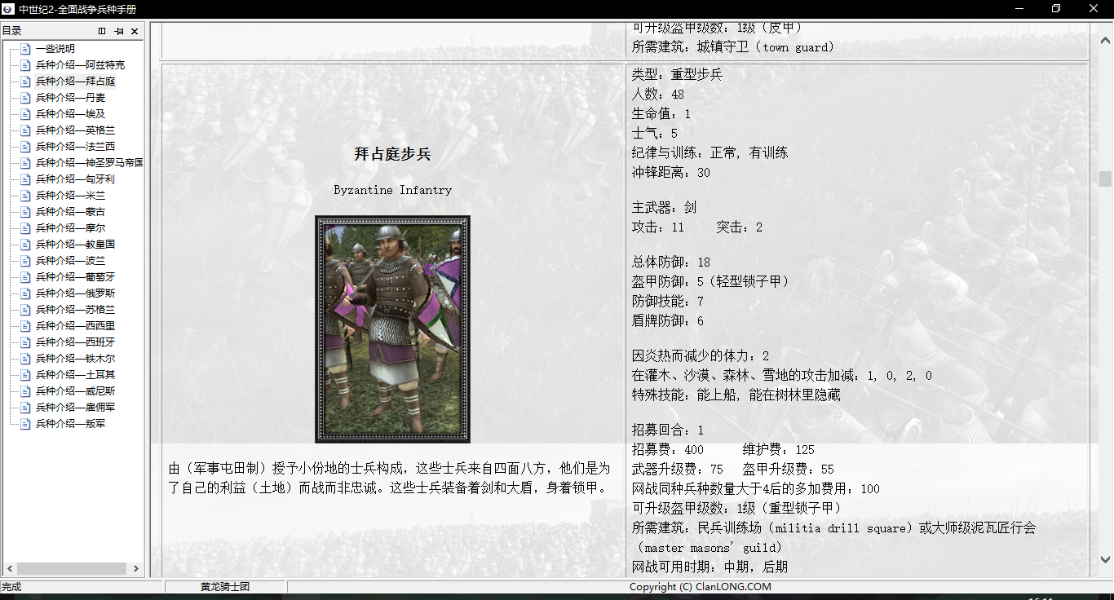This screenshot has width=1114, height=600.
Task: Click the contents panel horizontal scrollbar thumb
Action: pyautogui.click(x=72, y=569)
